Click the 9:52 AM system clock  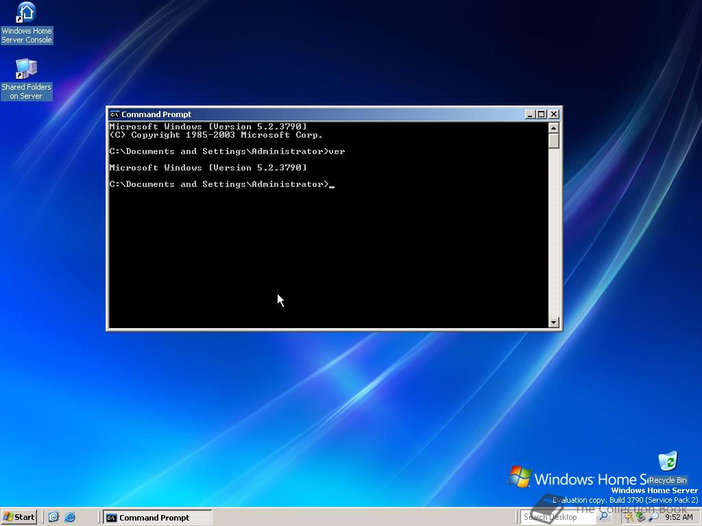[x=679, y=517]
